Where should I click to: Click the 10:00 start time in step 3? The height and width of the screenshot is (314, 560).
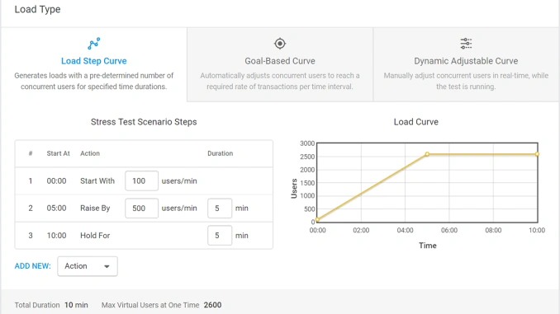point(56,236)
